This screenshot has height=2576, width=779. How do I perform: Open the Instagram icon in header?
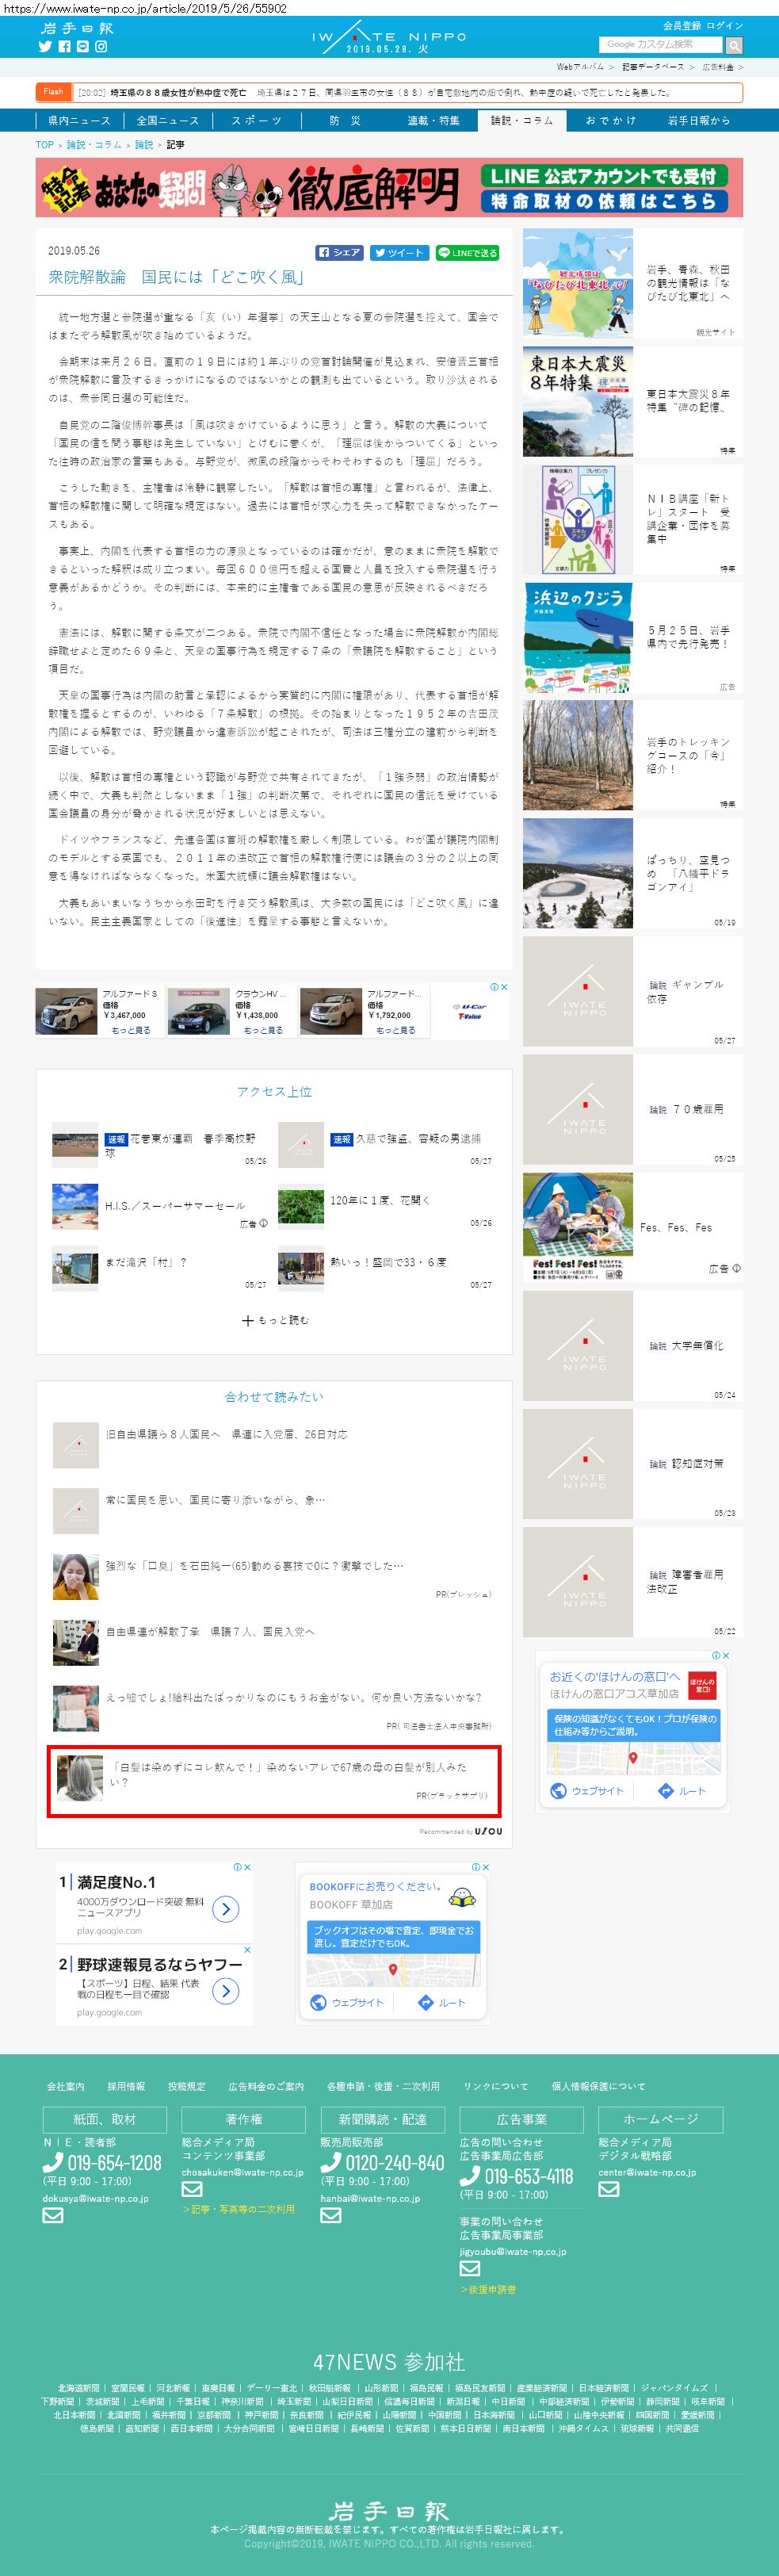pyautogui.click(x=101, y=46)
